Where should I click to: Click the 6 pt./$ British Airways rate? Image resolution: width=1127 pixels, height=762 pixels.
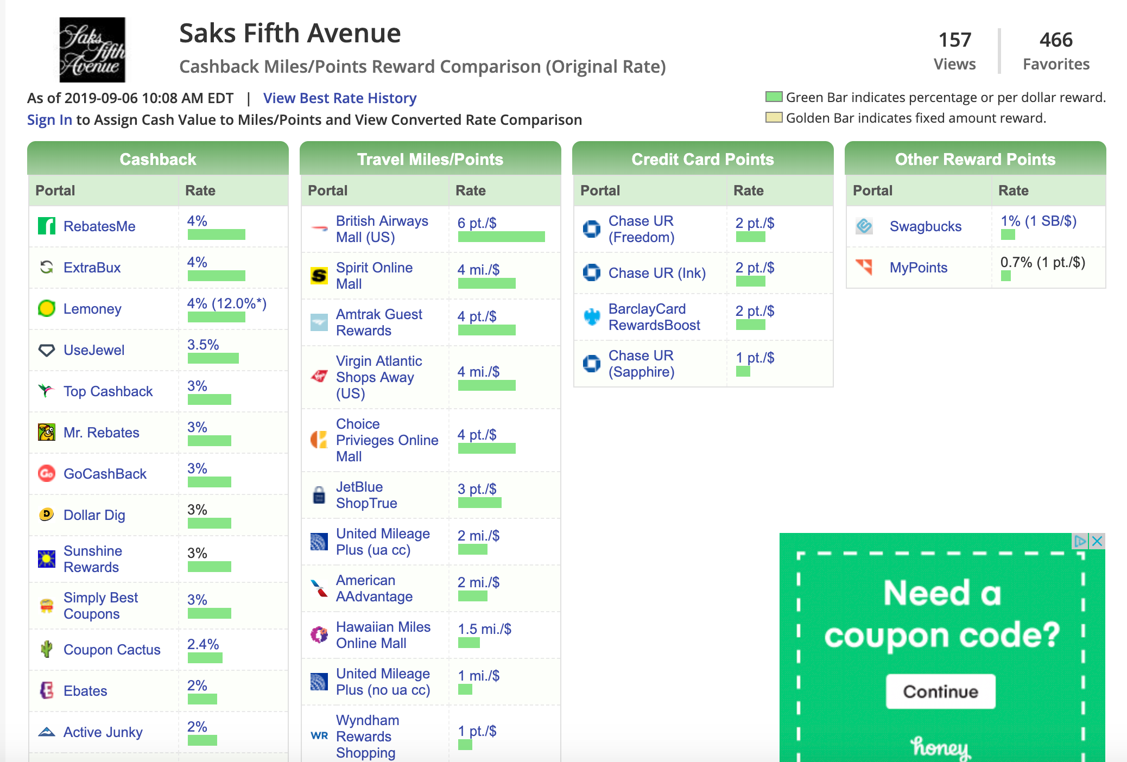477,223
